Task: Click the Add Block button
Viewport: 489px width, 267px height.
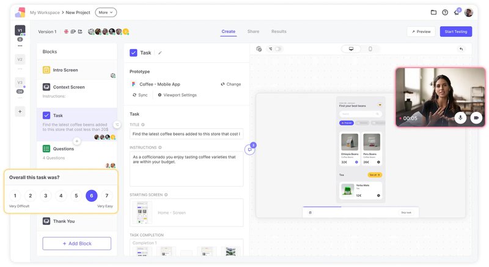Action: pos(77,243)
